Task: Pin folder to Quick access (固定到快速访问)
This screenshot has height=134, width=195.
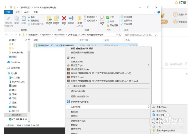Action: click(x=8, y=22)
